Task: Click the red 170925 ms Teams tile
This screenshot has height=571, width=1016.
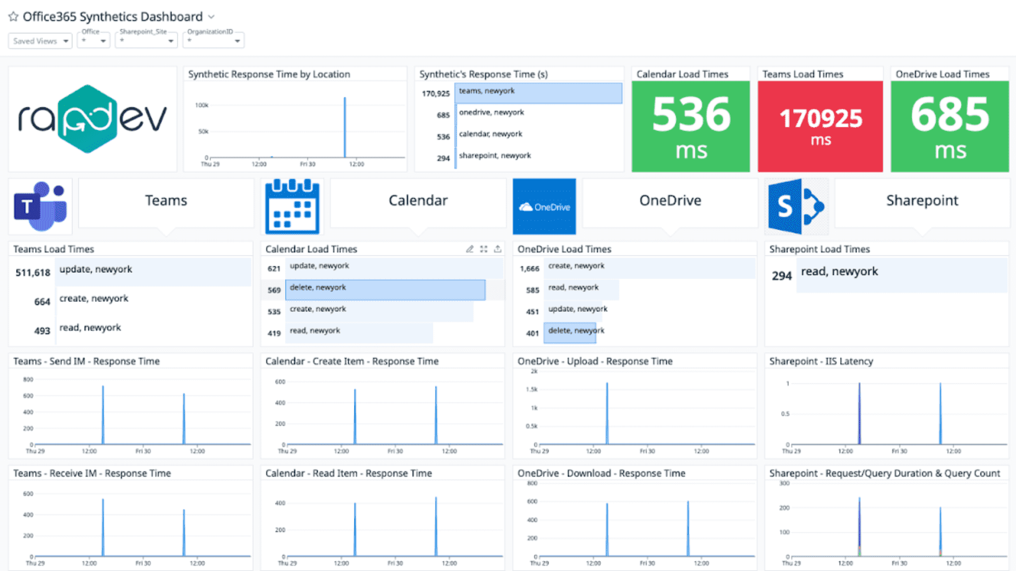Action: [820, 126]
